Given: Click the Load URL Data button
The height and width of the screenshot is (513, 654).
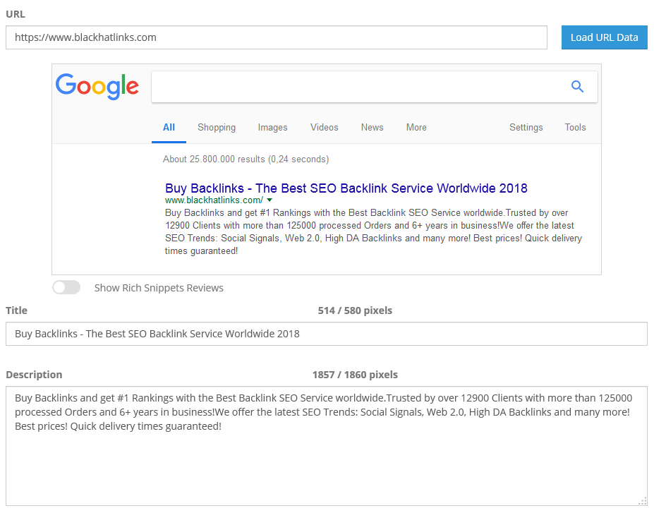Looking at the screenshot, I should [x=605, y=37].
